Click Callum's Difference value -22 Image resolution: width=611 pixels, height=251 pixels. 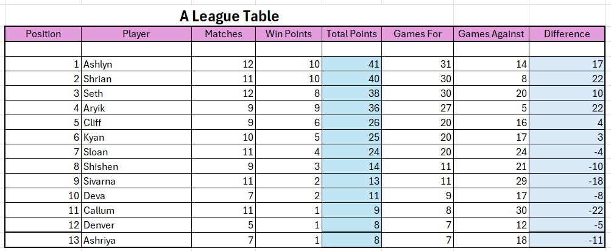tap(567, 210)
